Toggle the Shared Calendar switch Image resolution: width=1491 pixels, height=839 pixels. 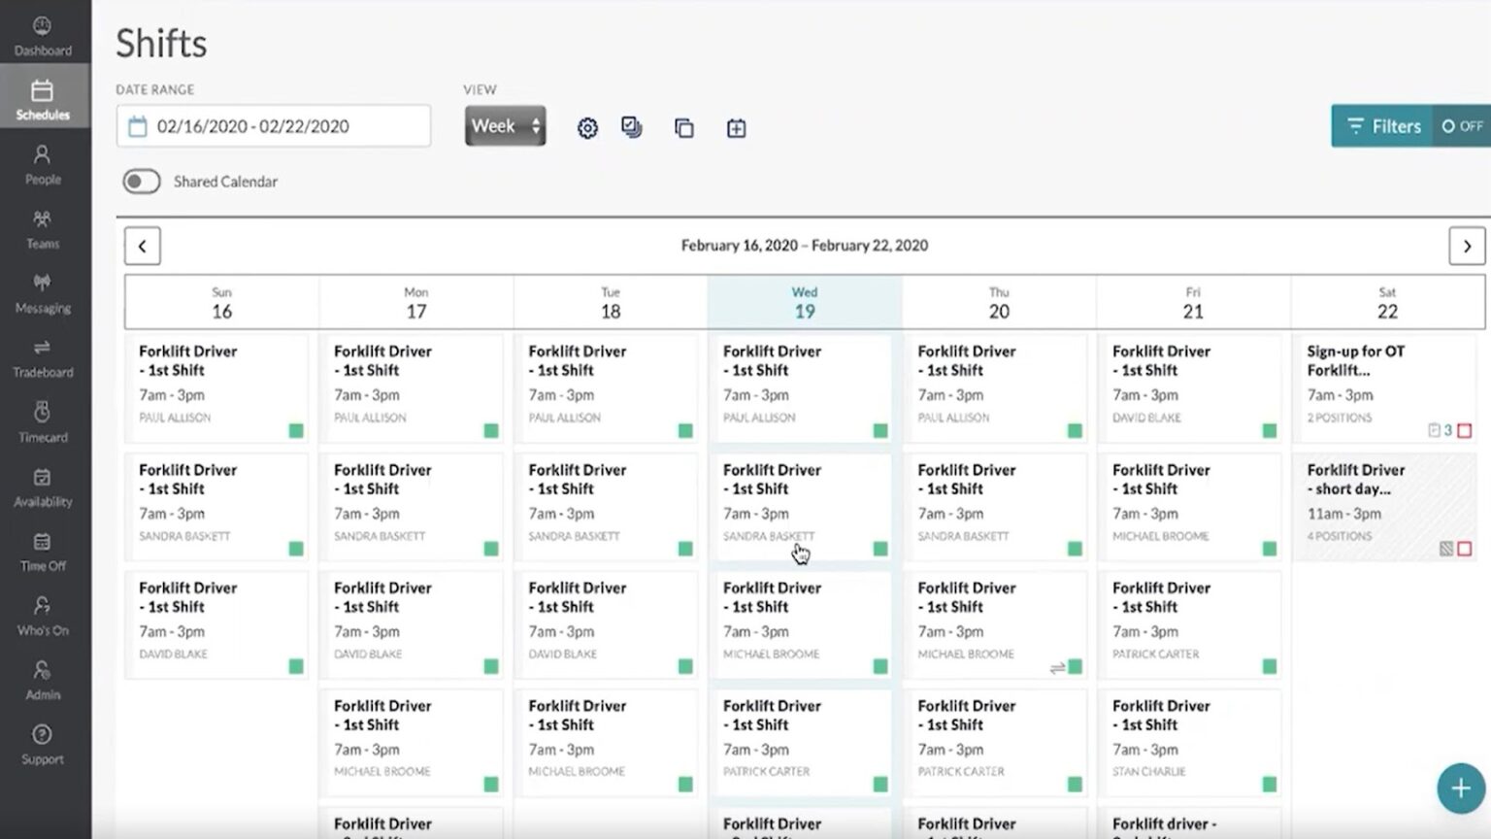click(x=141, y=182)
